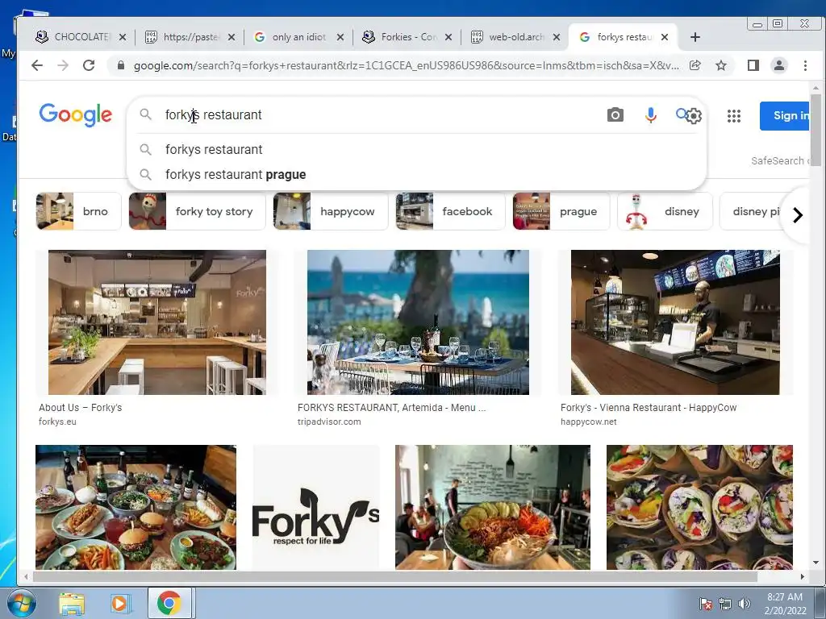Click the browser forward arrow
The width and height of the screenshot is (826, 619).
point(63,65)
